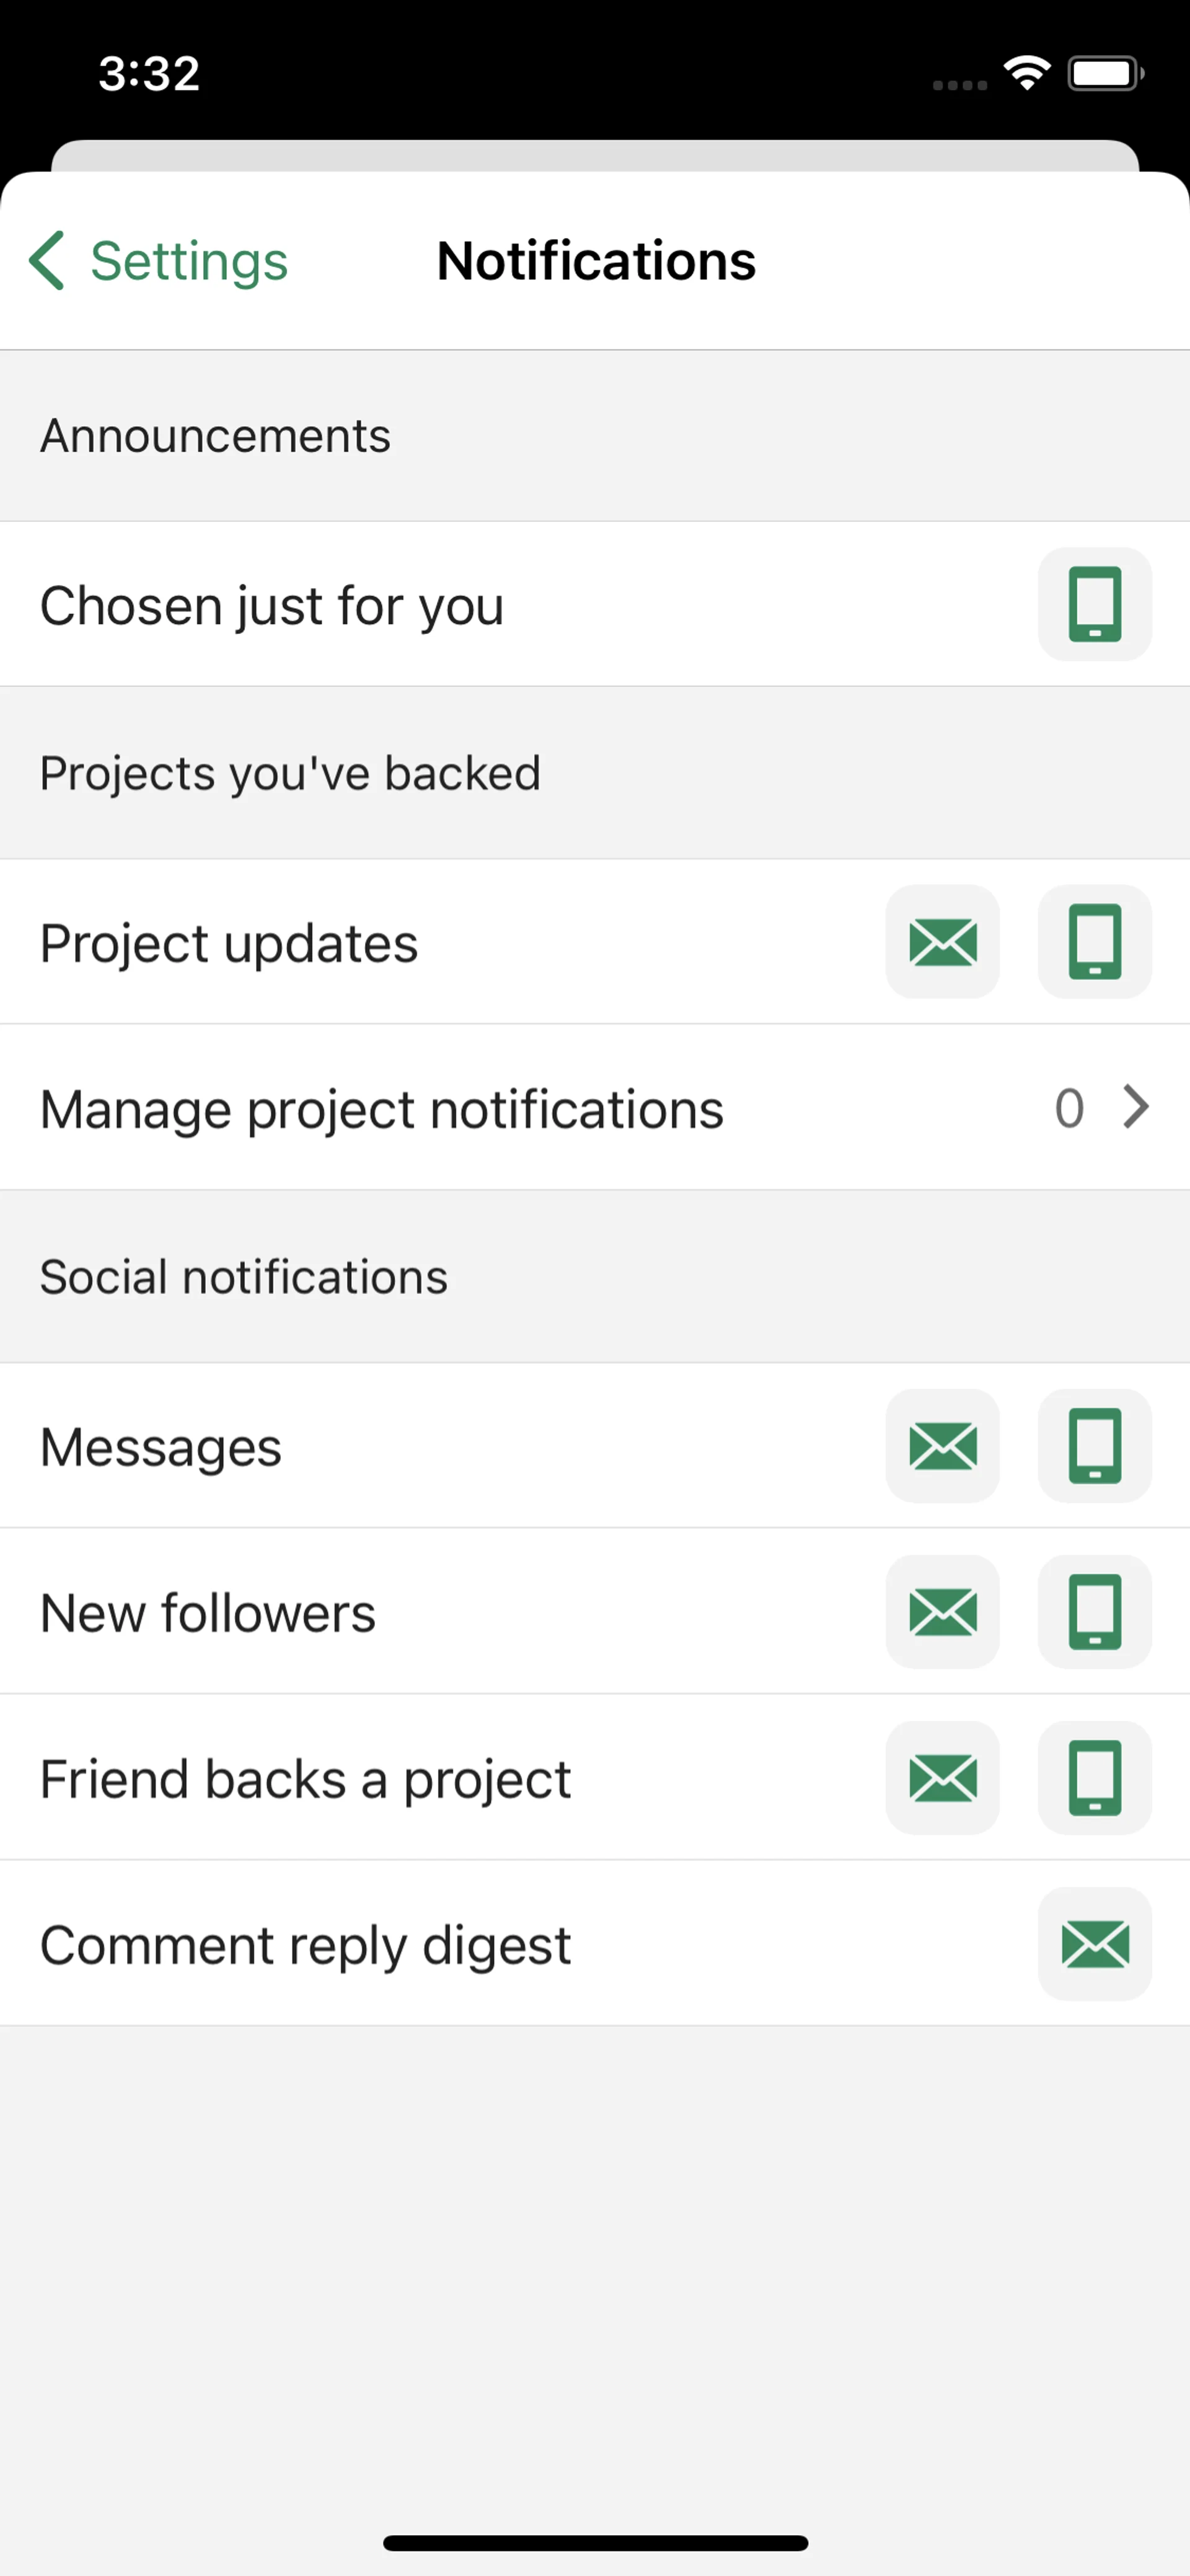This screenshot has height=2576, width=1190.
Task: Tap the Notifications title
Action: tap(596, 261)
